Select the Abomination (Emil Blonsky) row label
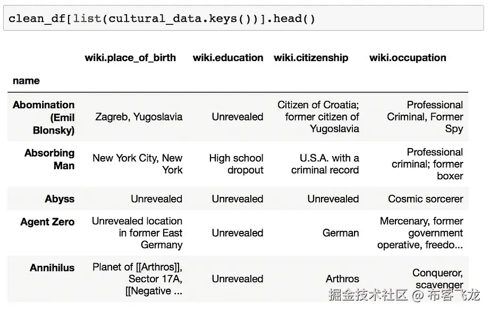The width and height of the screenshot is (490, 312). pos(44,117)
